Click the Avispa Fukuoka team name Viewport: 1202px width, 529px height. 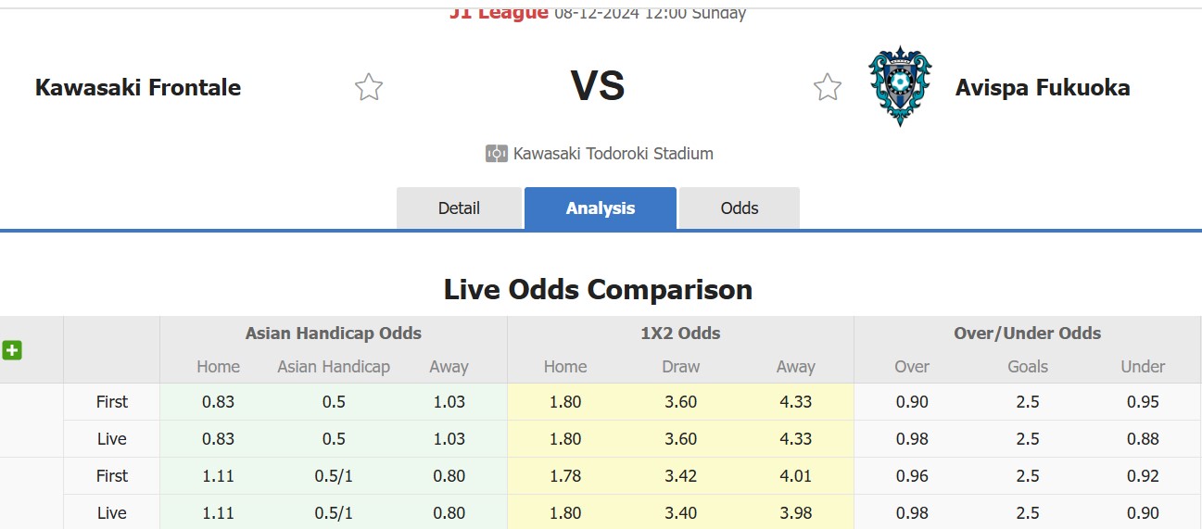point(1043,87)
